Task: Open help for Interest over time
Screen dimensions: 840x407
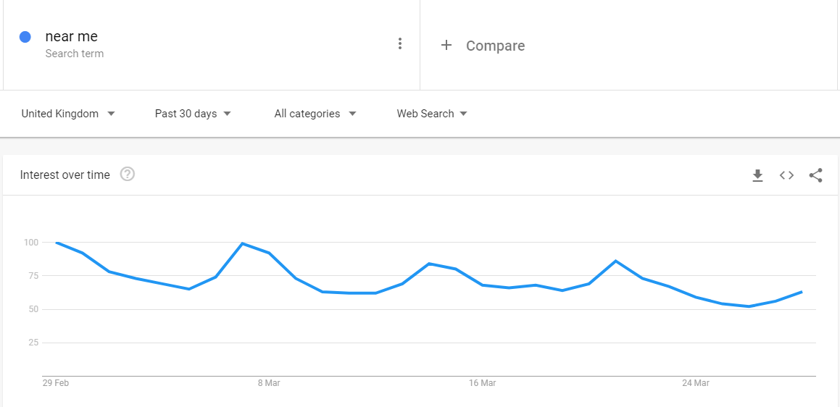Action: click(x=128, y=174)
